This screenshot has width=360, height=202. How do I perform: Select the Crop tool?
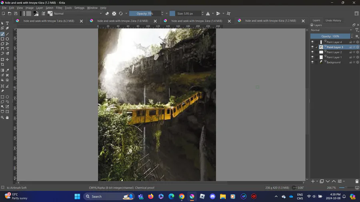click(x=2, y=65)
